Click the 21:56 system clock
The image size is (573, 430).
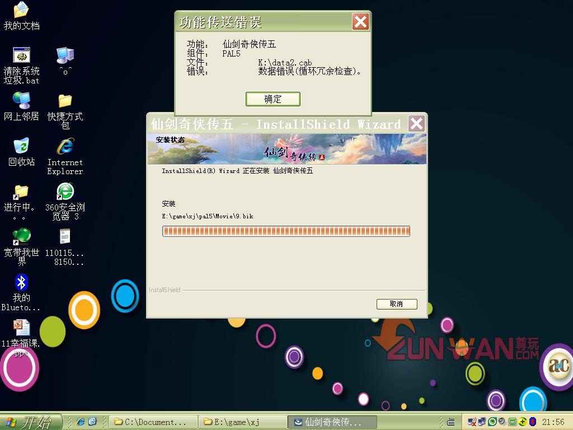click(x=553, y=422)
